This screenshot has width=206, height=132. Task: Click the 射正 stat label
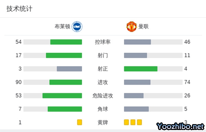pos(103,69)
